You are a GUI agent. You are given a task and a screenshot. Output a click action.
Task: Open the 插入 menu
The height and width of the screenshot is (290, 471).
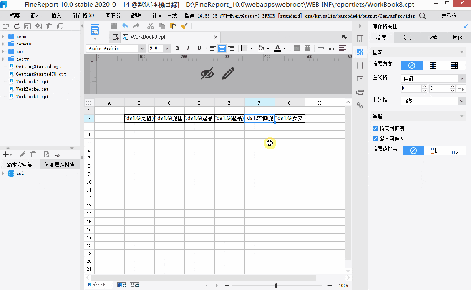coord(56,15)
